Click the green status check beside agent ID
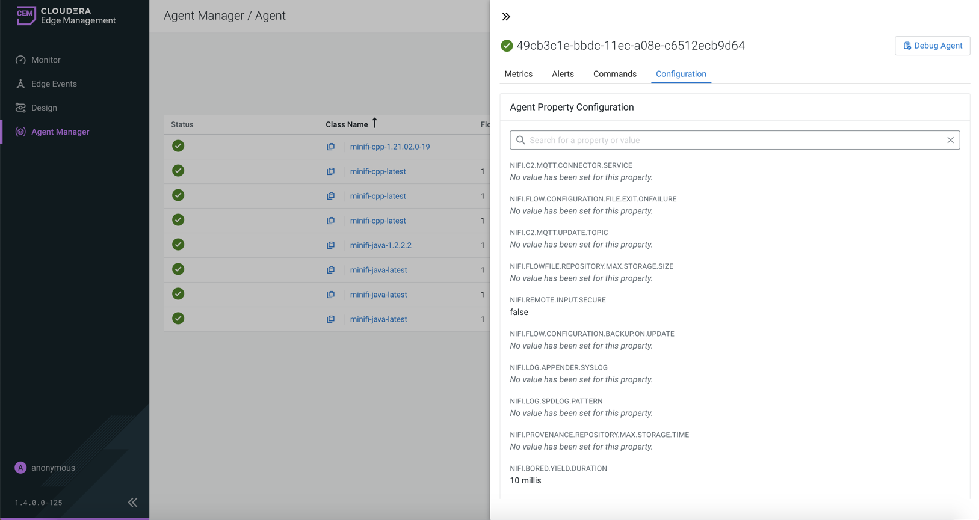Image resolution: width=979 pixels, height=520 pixels. point(507,46)
